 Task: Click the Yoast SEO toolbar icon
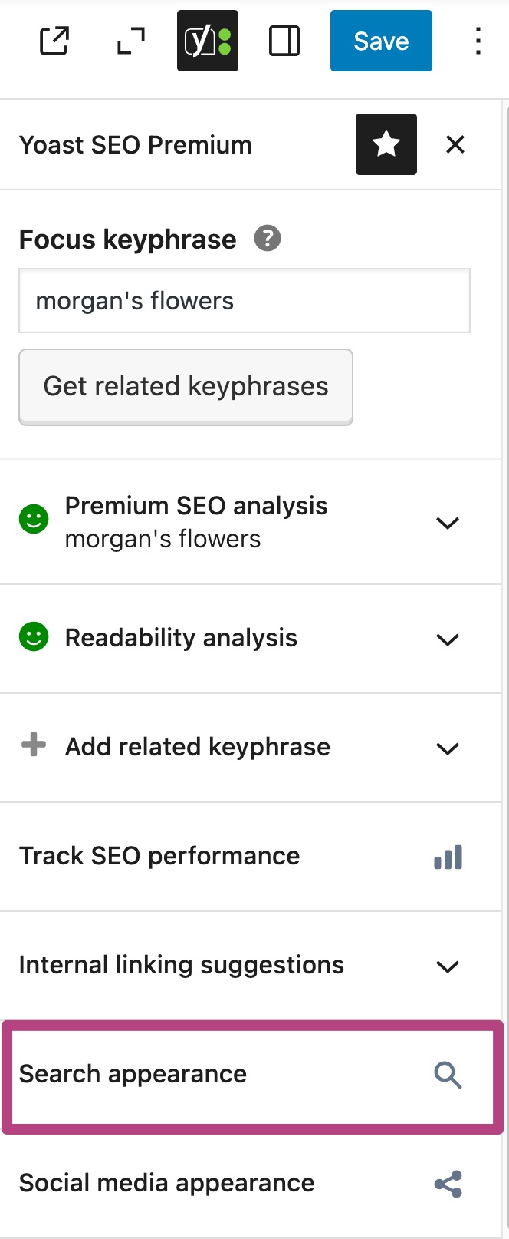(208, 41)
